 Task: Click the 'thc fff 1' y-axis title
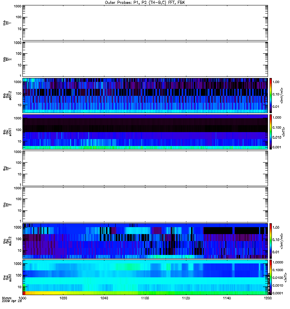coord(7,168)
